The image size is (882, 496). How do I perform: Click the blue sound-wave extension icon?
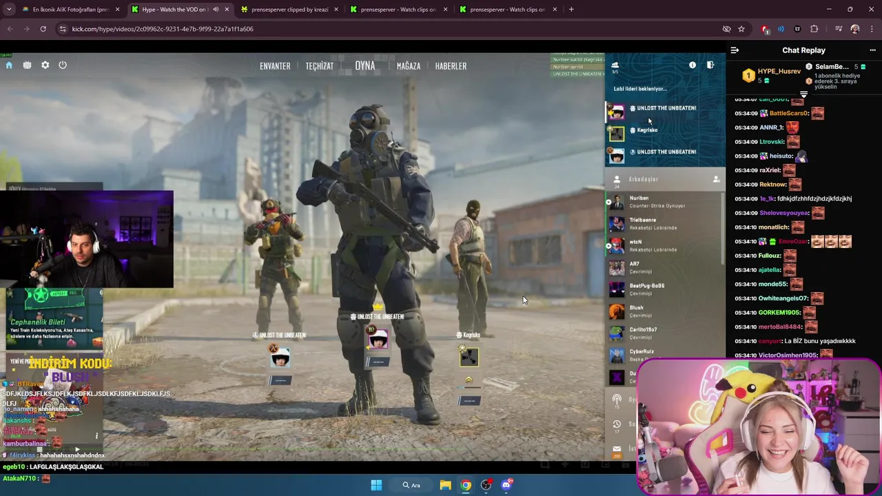pos(781,29)
